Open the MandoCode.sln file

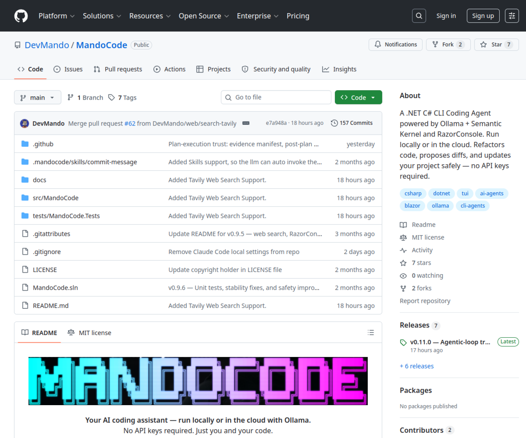pos(55,288)
